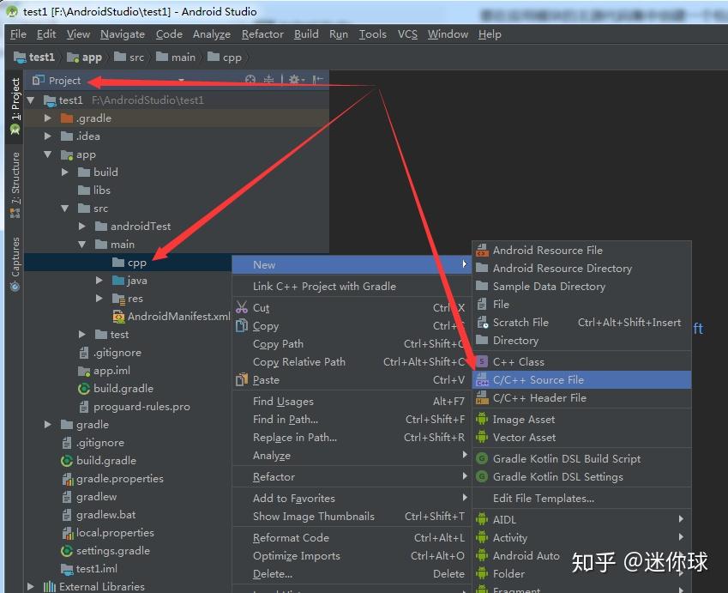The image size is (728, 593).
Task: Open the File menu
Action: pyautogui.click(x=18, y=34)
